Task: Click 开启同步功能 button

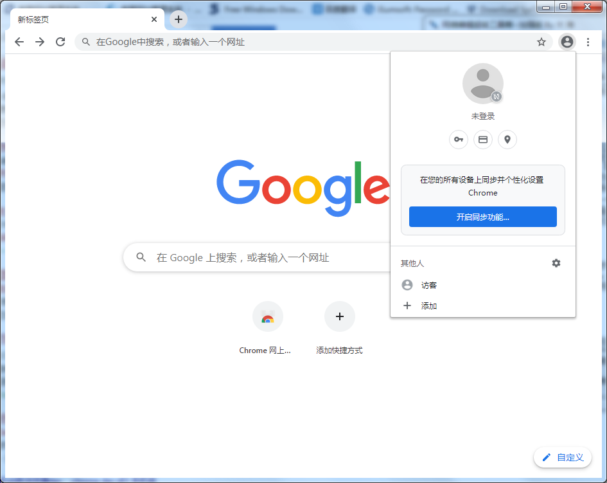Action: coord(483,217)
